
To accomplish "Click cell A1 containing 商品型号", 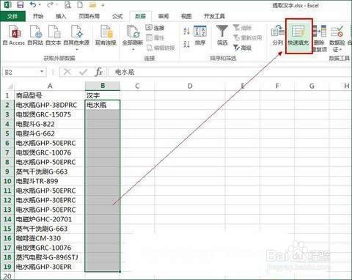I will coord(50,95).
